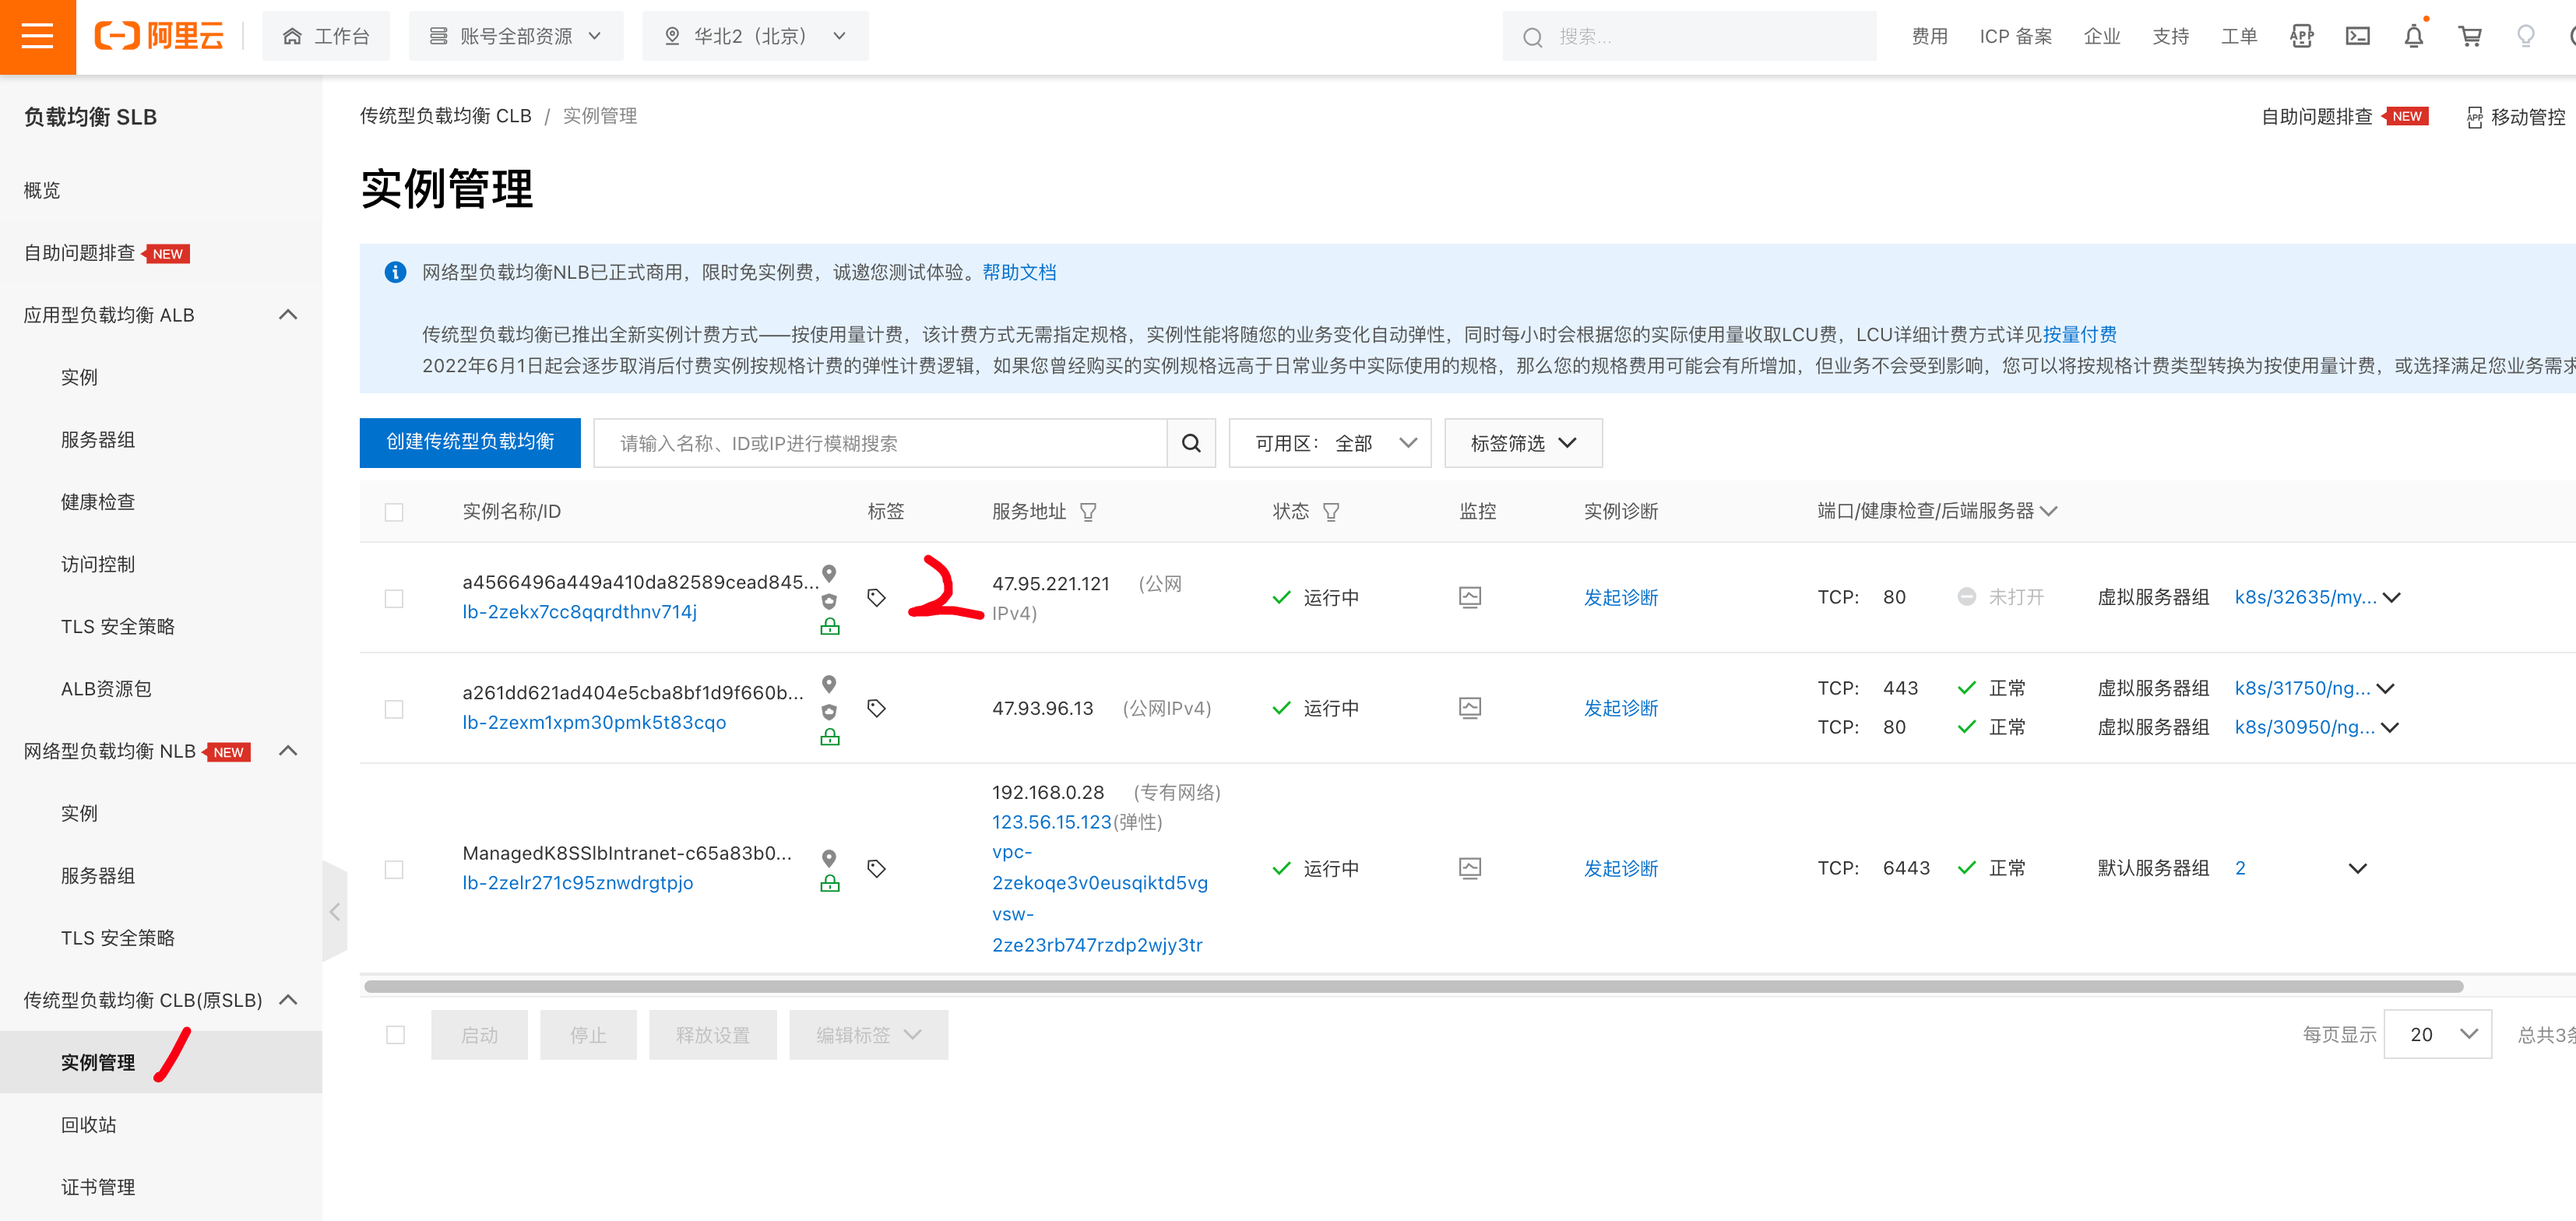Go to 证书管理 in sidebar
The height and width of the screenshot is (1221, 2576).
98,1186
